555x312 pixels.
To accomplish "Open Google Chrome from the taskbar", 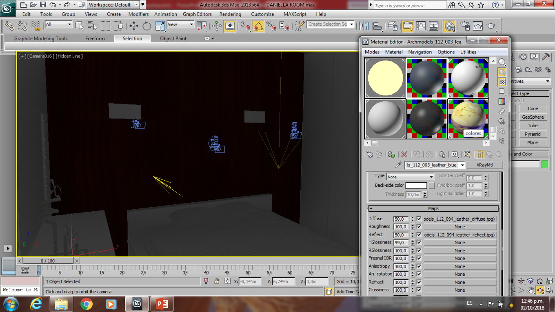I will coord(86,304).
